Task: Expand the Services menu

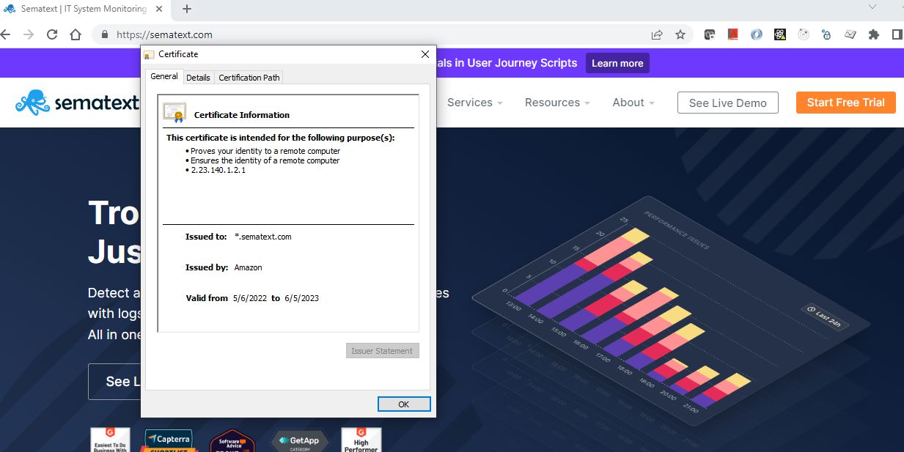Action: pyautogui.click(x=475, y=103)
